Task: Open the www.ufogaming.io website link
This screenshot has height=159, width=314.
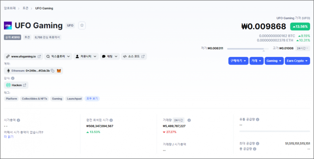Action: (24, 57)
